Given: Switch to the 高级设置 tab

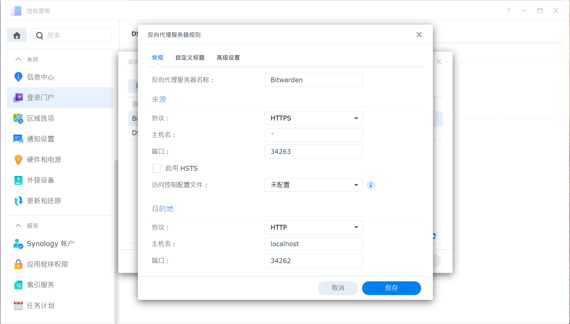Looking at the screenshot, I should tap(228, 58).
